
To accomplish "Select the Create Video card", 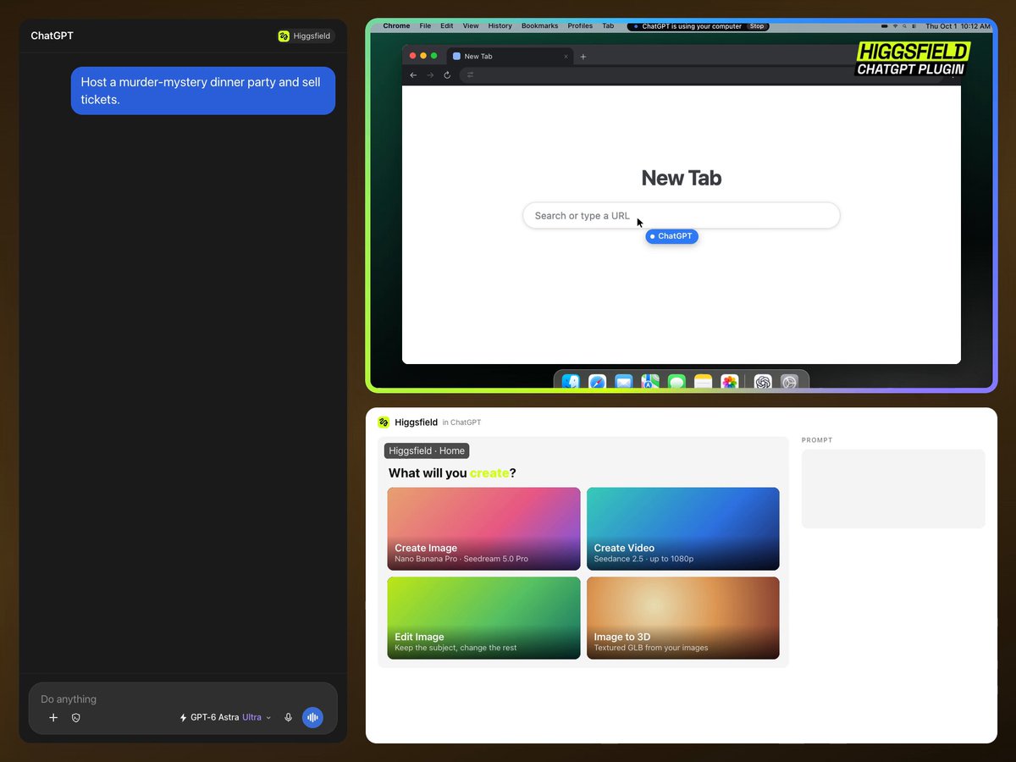I will pos(683,528).
